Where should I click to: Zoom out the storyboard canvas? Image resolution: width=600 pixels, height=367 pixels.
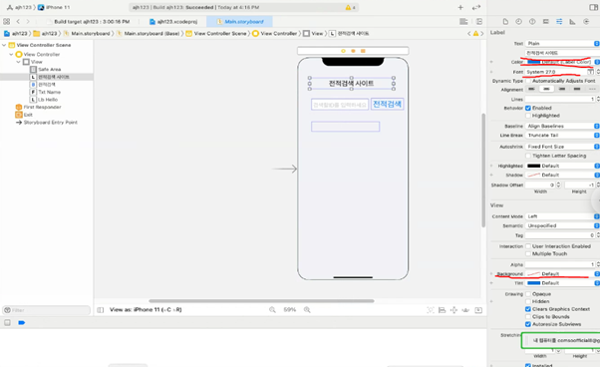click(272, 310)
